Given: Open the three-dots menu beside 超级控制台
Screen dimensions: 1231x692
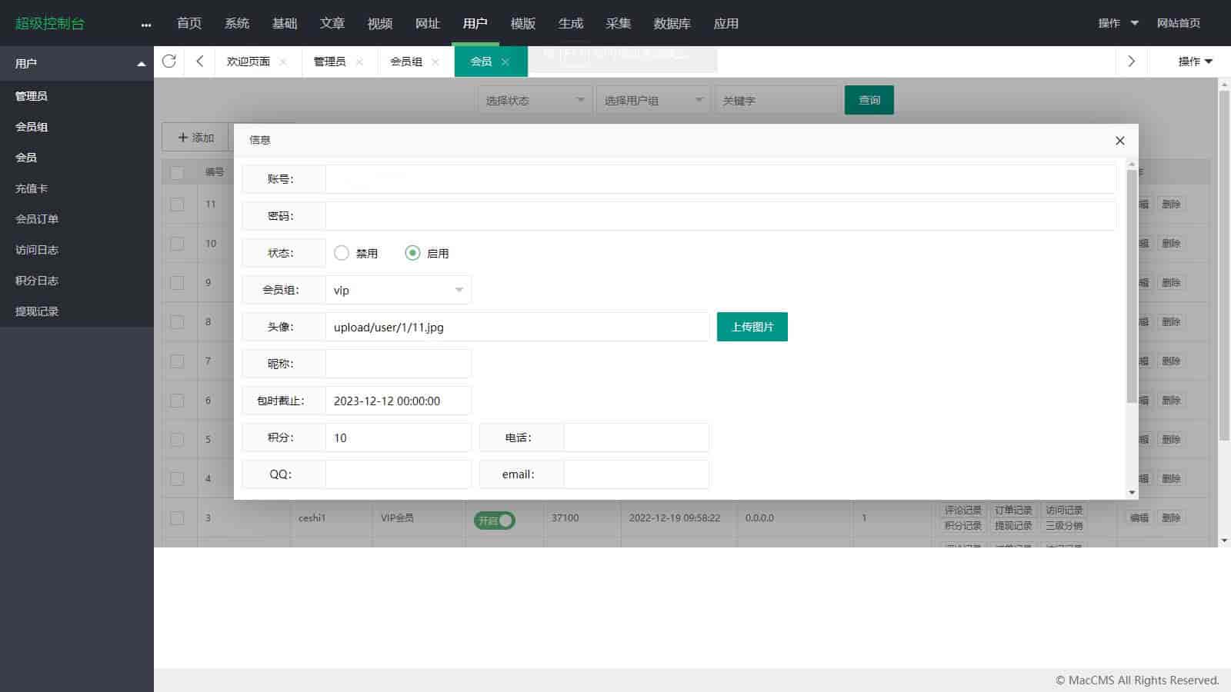Looking at the screenshot, I should click(146, 25).
